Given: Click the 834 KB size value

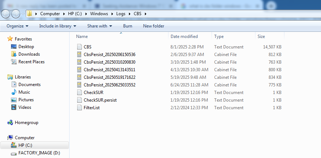Looking at the screenshot, I should click(275, 77).
